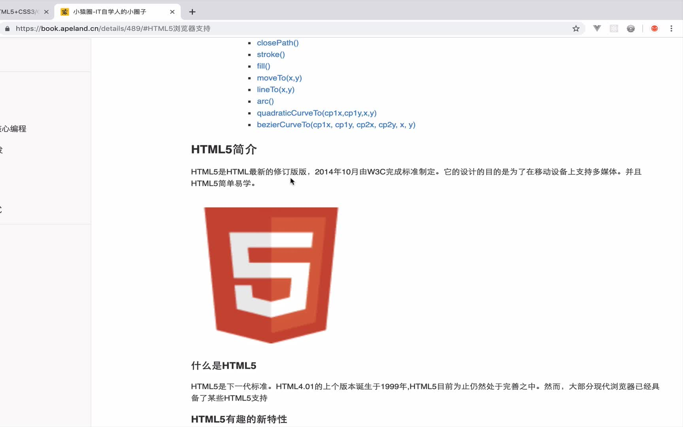Open the bezierCurveTo link

pyautogui.click(x=336, y=125)
